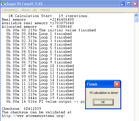The height and width of the screenshot is (121, 139).
Task: Click the 'Loop 8 finished' line
Action: coord(39,59)
